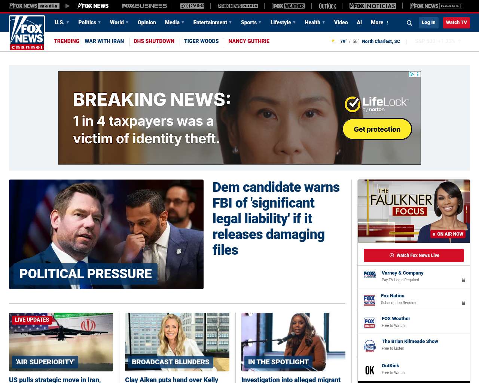
Task: Open the AI section
Action: coord(359,22)
